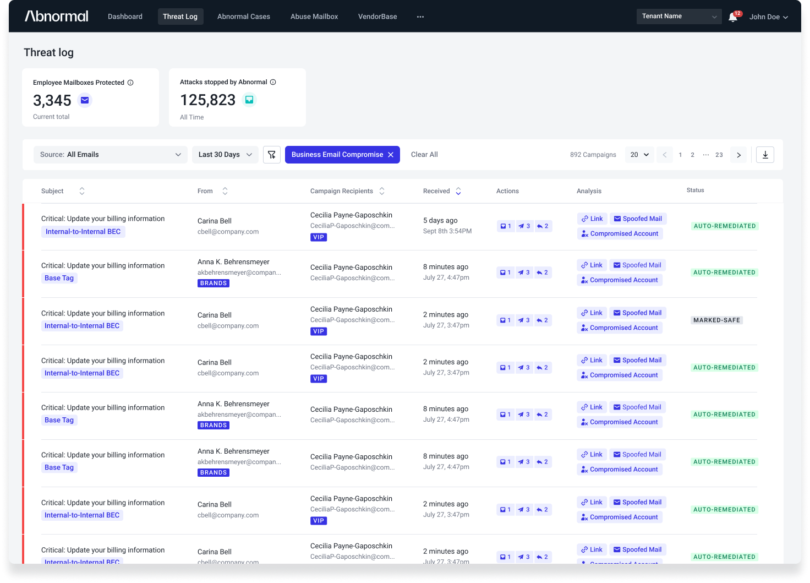Click the Status column header
This screenshot has width=810, height=583.
click(695, 190)
